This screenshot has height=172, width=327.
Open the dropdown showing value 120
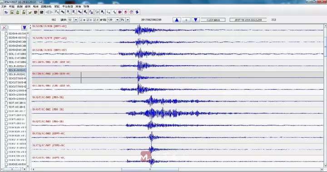click(113, 20)
